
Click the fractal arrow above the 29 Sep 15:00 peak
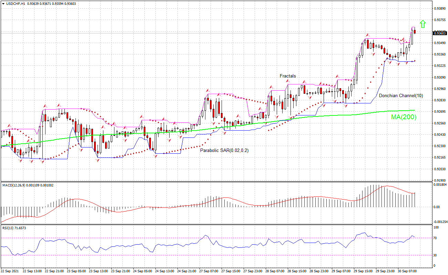(x=367, y=35)
